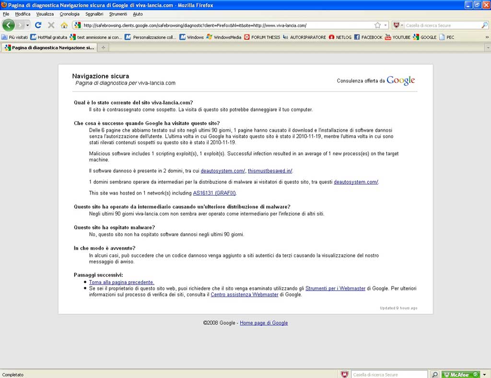This screenshot has width=491, height=378.
Task: Open the File menu
Action: (x=6, y=14)
